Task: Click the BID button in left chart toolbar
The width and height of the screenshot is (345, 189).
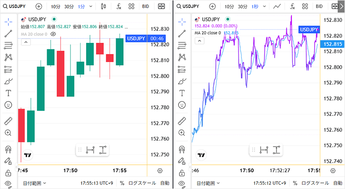Action: point(146,7)
